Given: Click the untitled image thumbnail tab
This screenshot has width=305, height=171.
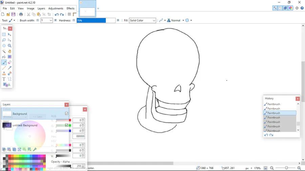Looking at the screenshot, I should click(87, 9).
